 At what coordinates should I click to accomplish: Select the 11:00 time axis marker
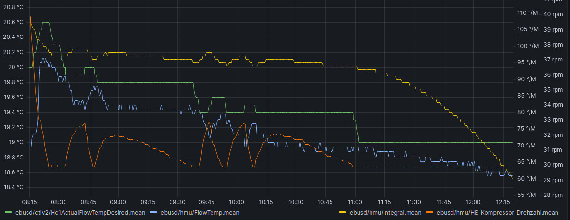pos(355,202)
